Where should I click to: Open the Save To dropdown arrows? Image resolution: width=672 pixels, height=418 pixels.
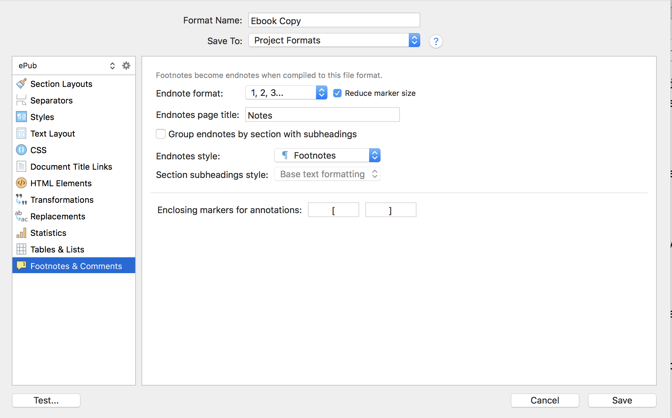click(414, 40)
